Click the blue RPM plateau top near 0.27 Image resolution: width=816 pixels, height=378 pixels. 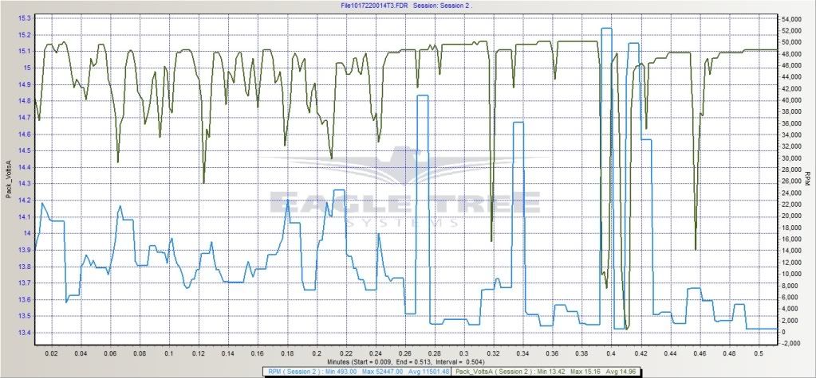tap(423, 96)
